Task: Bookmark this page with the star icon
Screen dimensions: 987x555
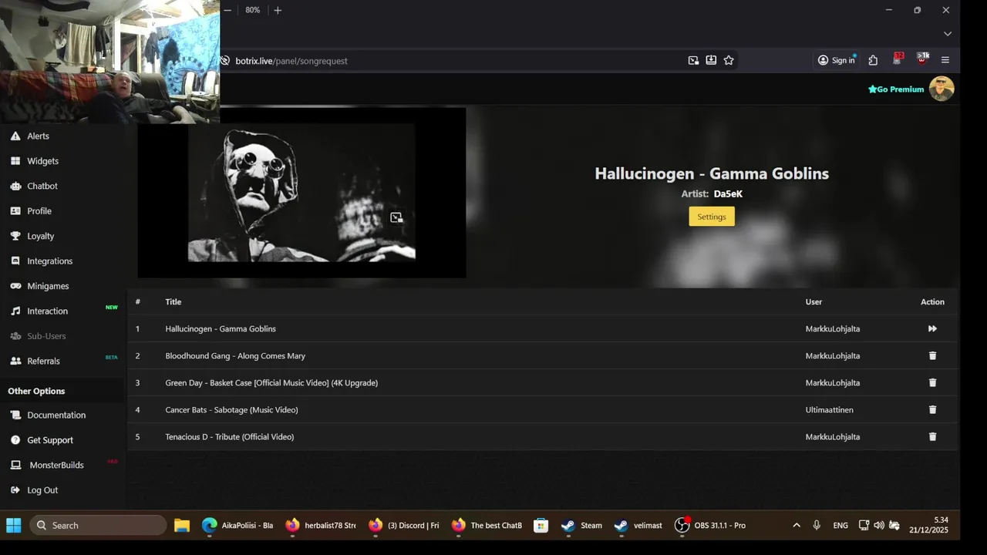Action: tap(729, 60)
